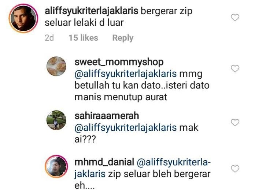Open sweet_mommyshop's profile avatar
Viewport: 255px width, 195px height.
pos(56,66)
